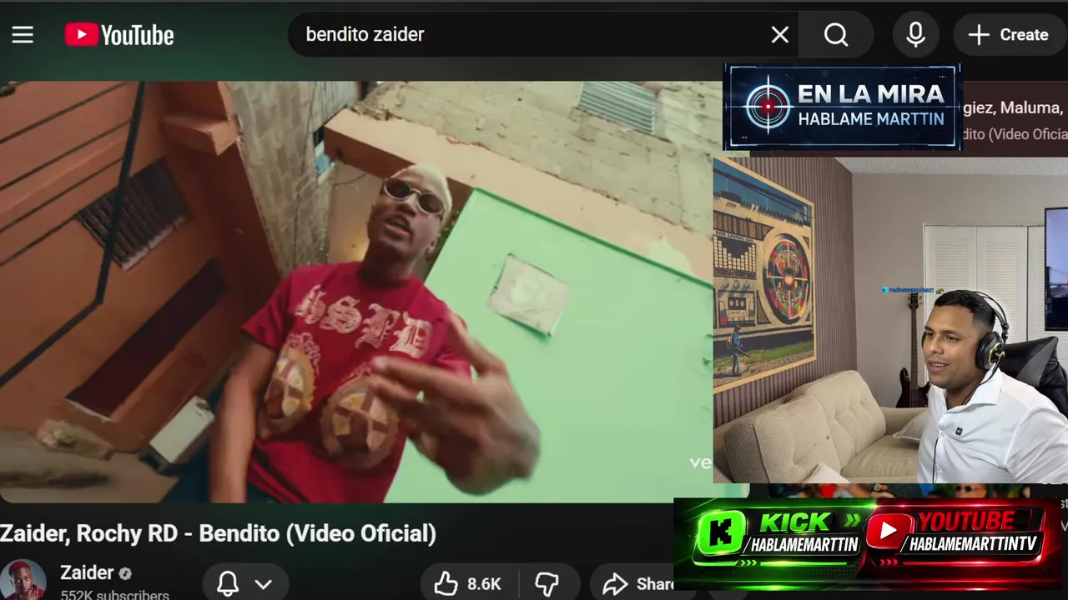The height and width of the screenshot is (600, 1068).
Task: Click the Bendito music video player
Action: pyautogui.click(x=356, y=292)
